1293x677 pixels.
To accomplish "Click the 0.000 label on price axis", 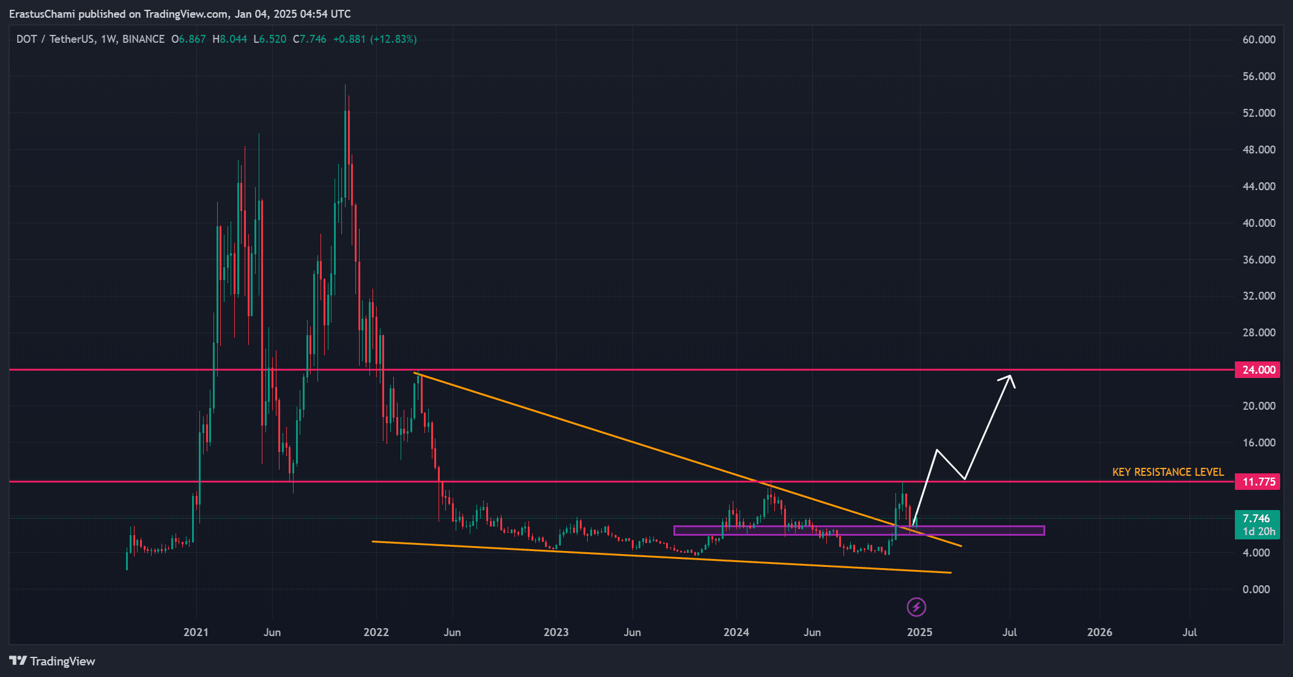I will (x=1256, y=589).
